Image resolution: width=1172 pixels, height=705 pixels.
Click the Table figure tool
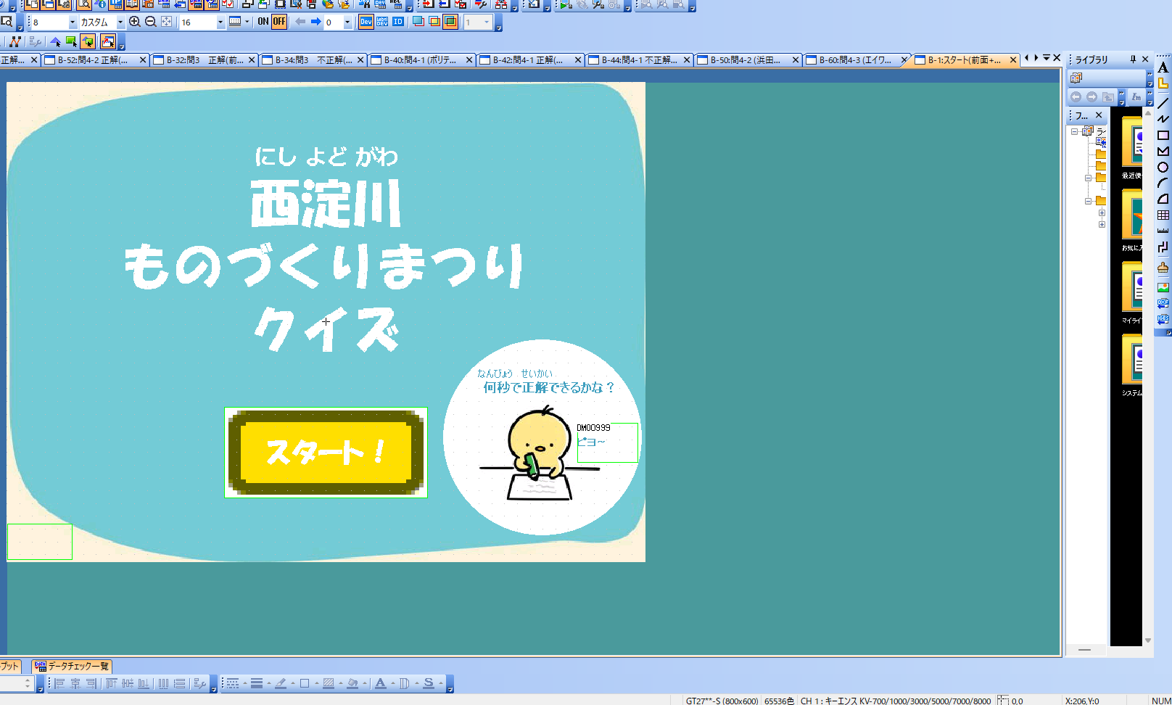coord(1163,215)
